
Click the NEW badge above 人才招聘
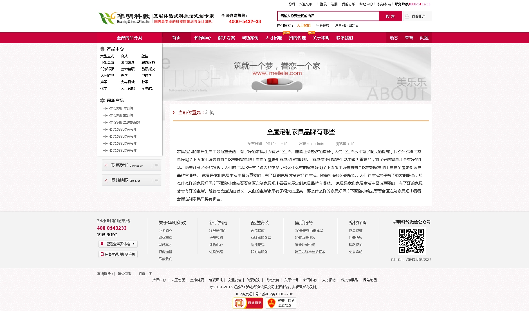[x=286, y=33]
